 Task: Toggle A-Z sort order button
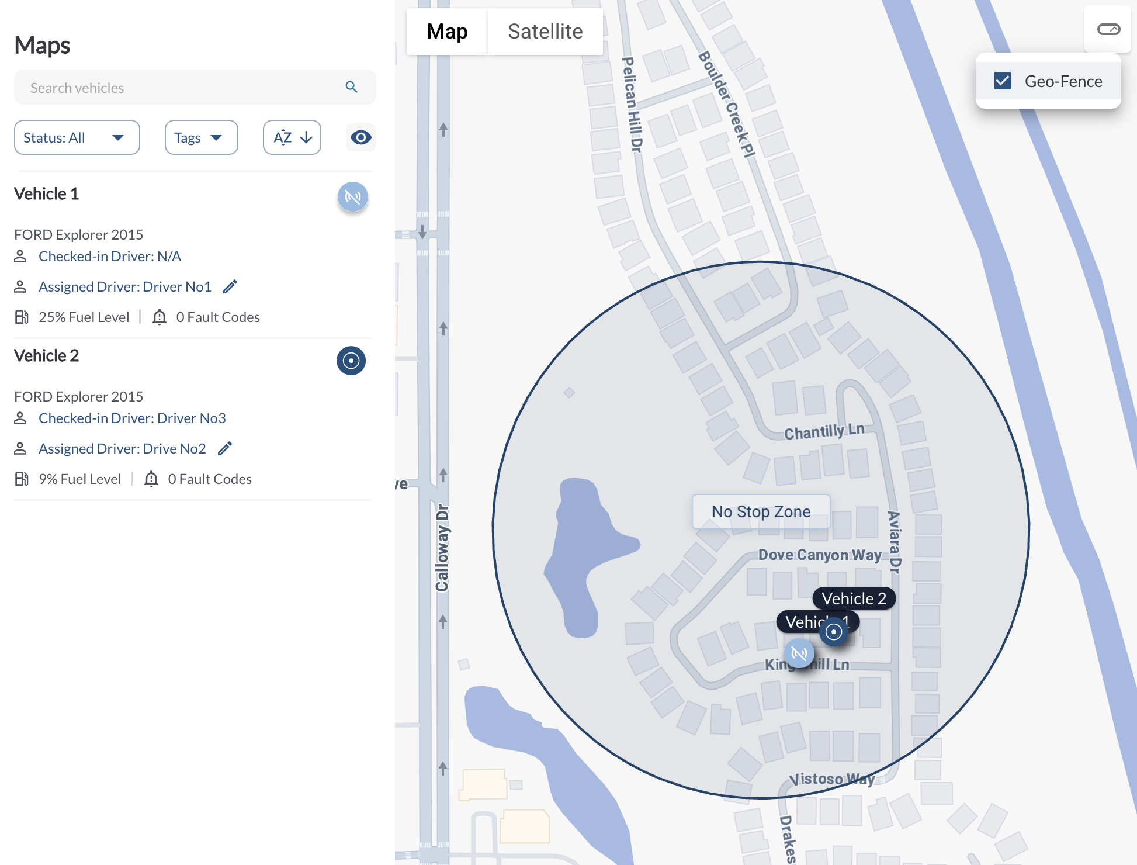coord(292,137)
